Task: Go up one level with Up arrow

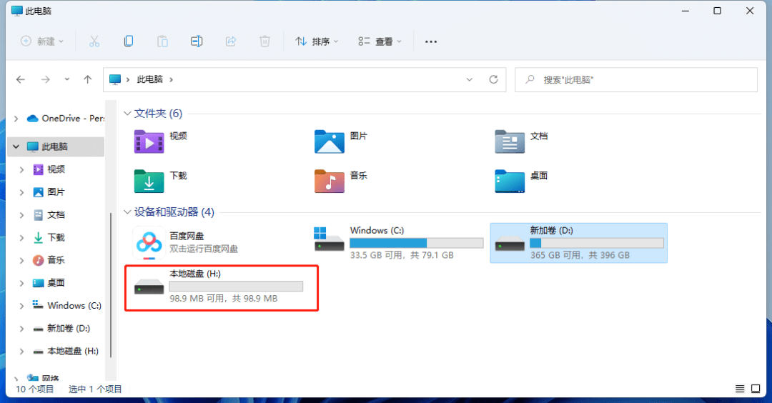Action: (x=87, y=79)
